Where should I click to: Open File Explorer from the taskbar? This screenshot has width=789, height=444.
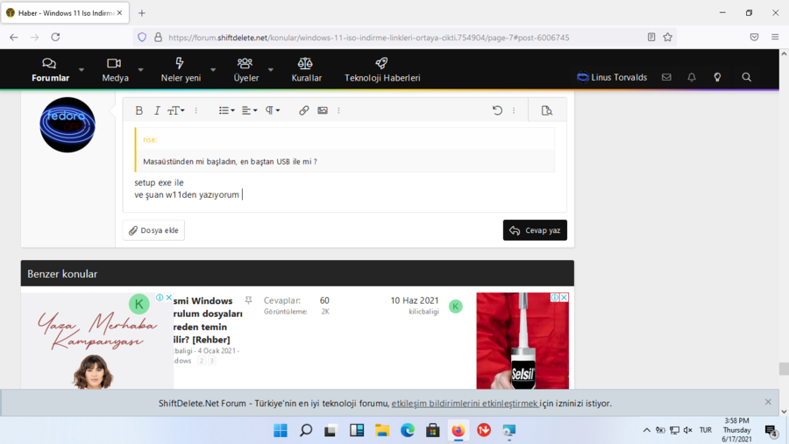[382, 430]
